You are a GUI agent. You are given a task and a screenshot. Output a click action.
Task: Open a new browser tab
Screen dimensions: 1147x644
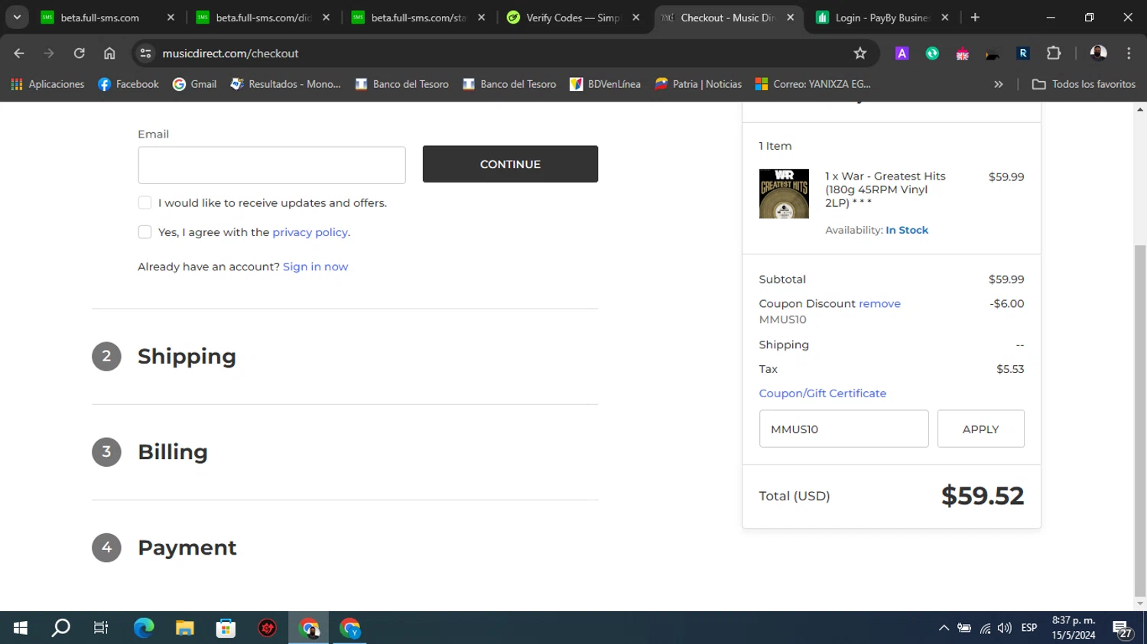[975, 18]
